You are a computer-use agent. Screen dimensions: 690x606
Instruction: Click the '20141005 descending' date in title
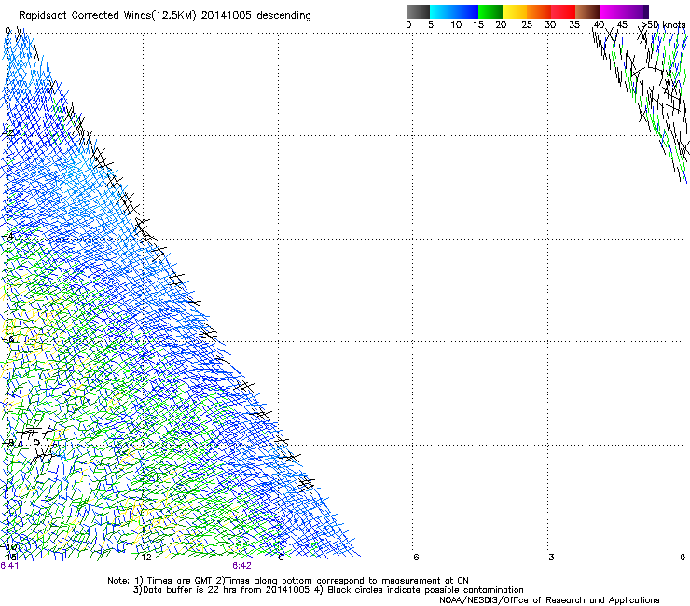point(256,16)
